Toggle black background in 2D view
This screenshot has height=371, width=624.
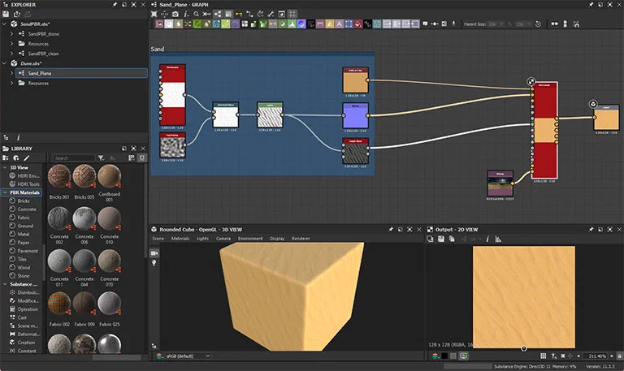[444, 356]
